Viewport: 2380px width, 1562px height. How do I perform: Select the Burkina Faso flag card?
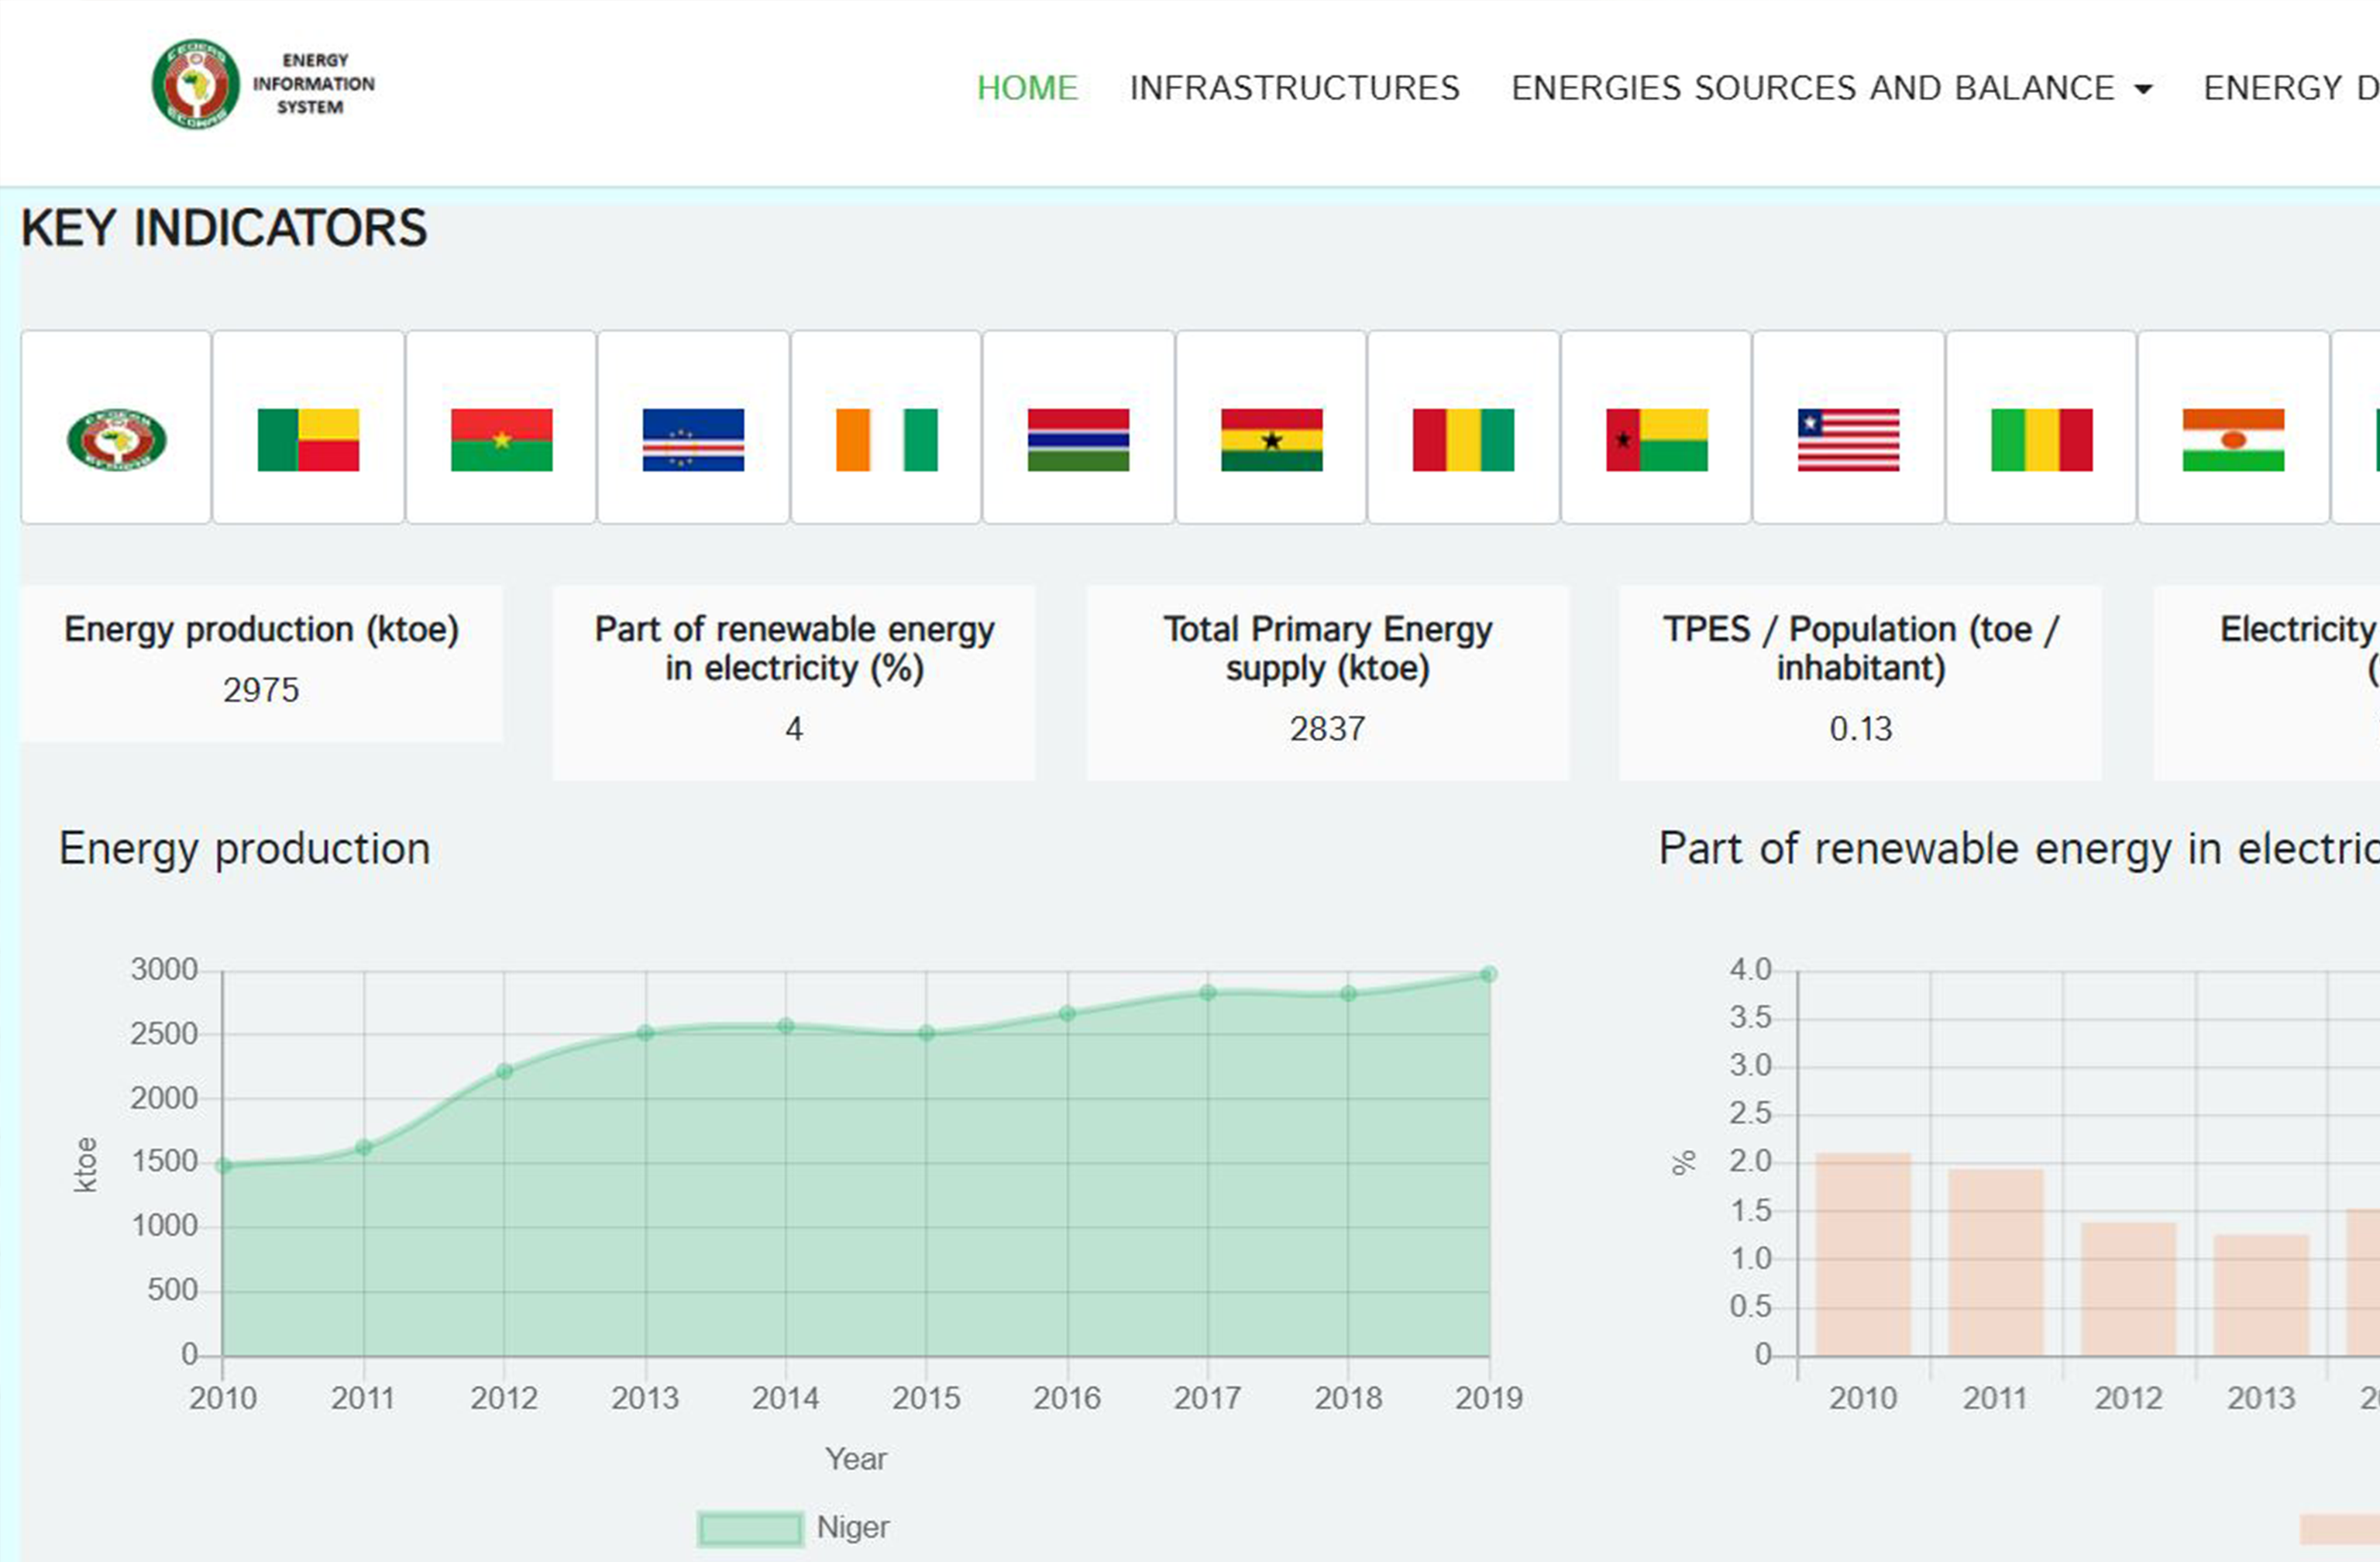(x=501, y=427)
